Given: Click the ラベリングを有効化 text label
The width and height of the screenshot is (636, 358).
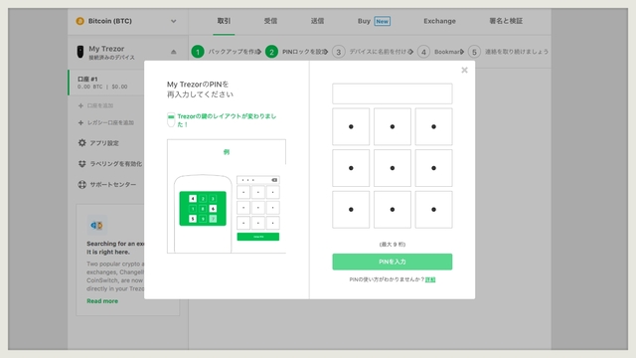Looking at the screenshot, I should [116, 163].
